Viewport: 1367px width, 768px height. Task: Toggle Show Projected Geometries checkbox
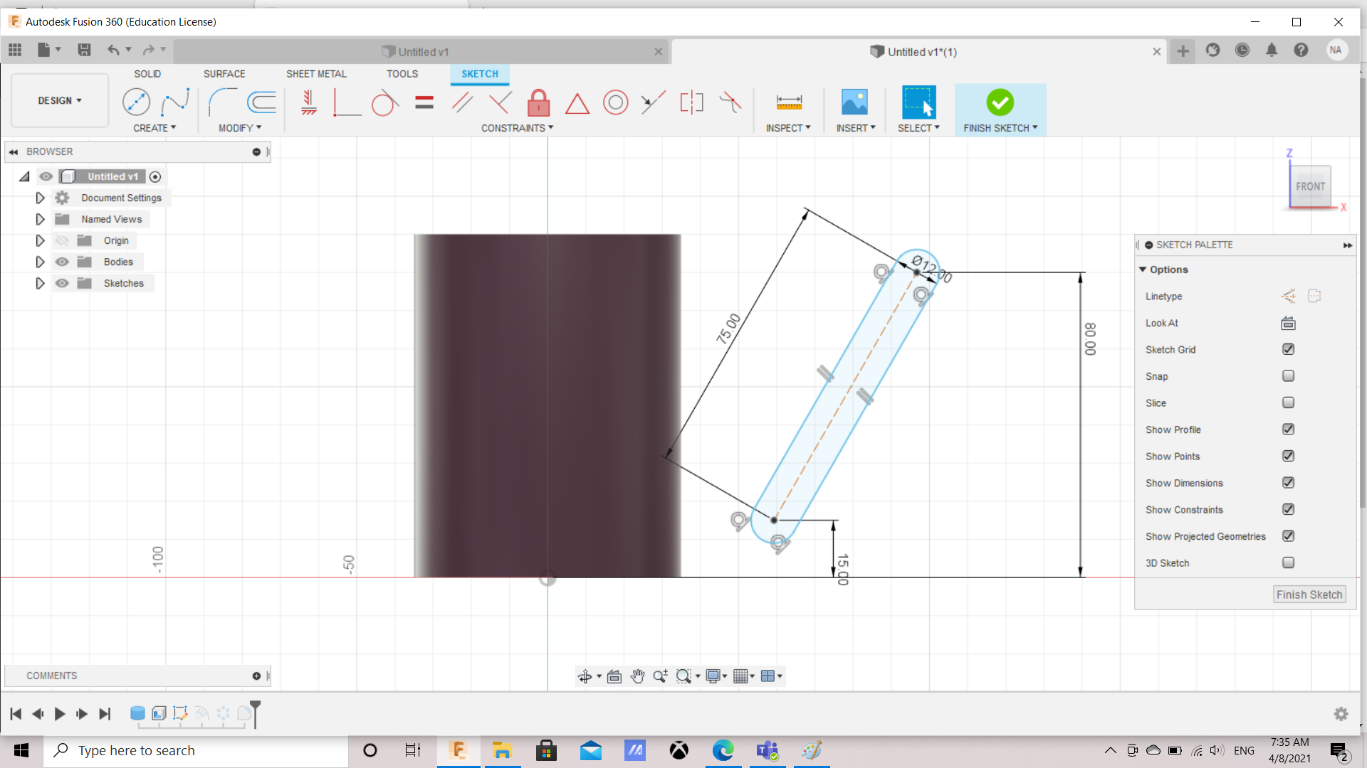coord(1288,536)
